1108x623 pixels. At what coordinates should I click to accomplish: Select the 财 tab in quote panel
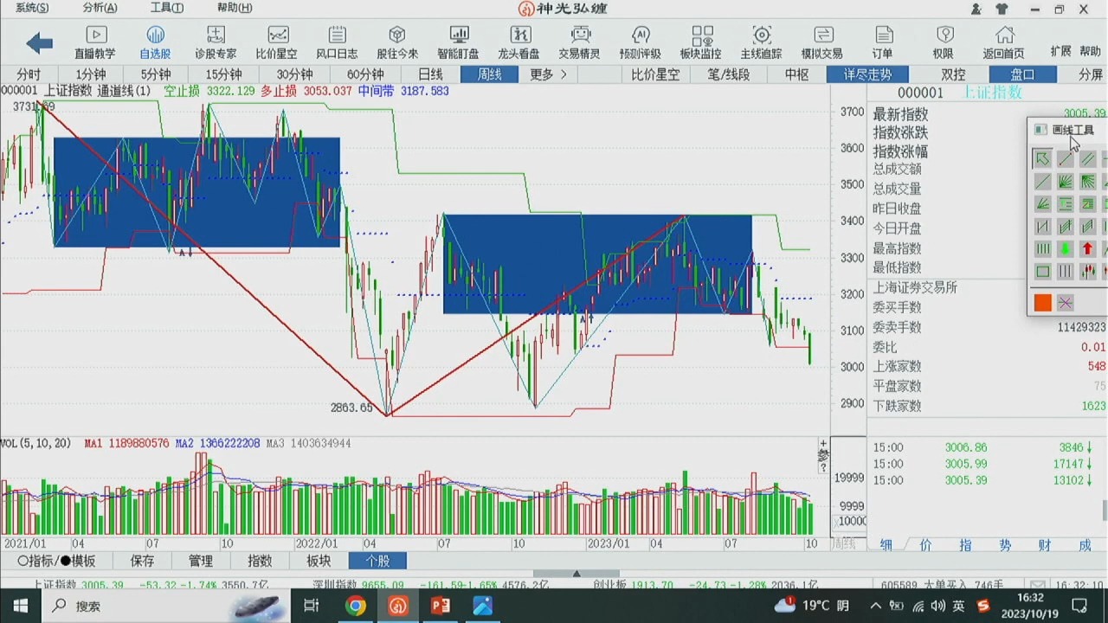pyautogui.click(x=1045, y=544)
